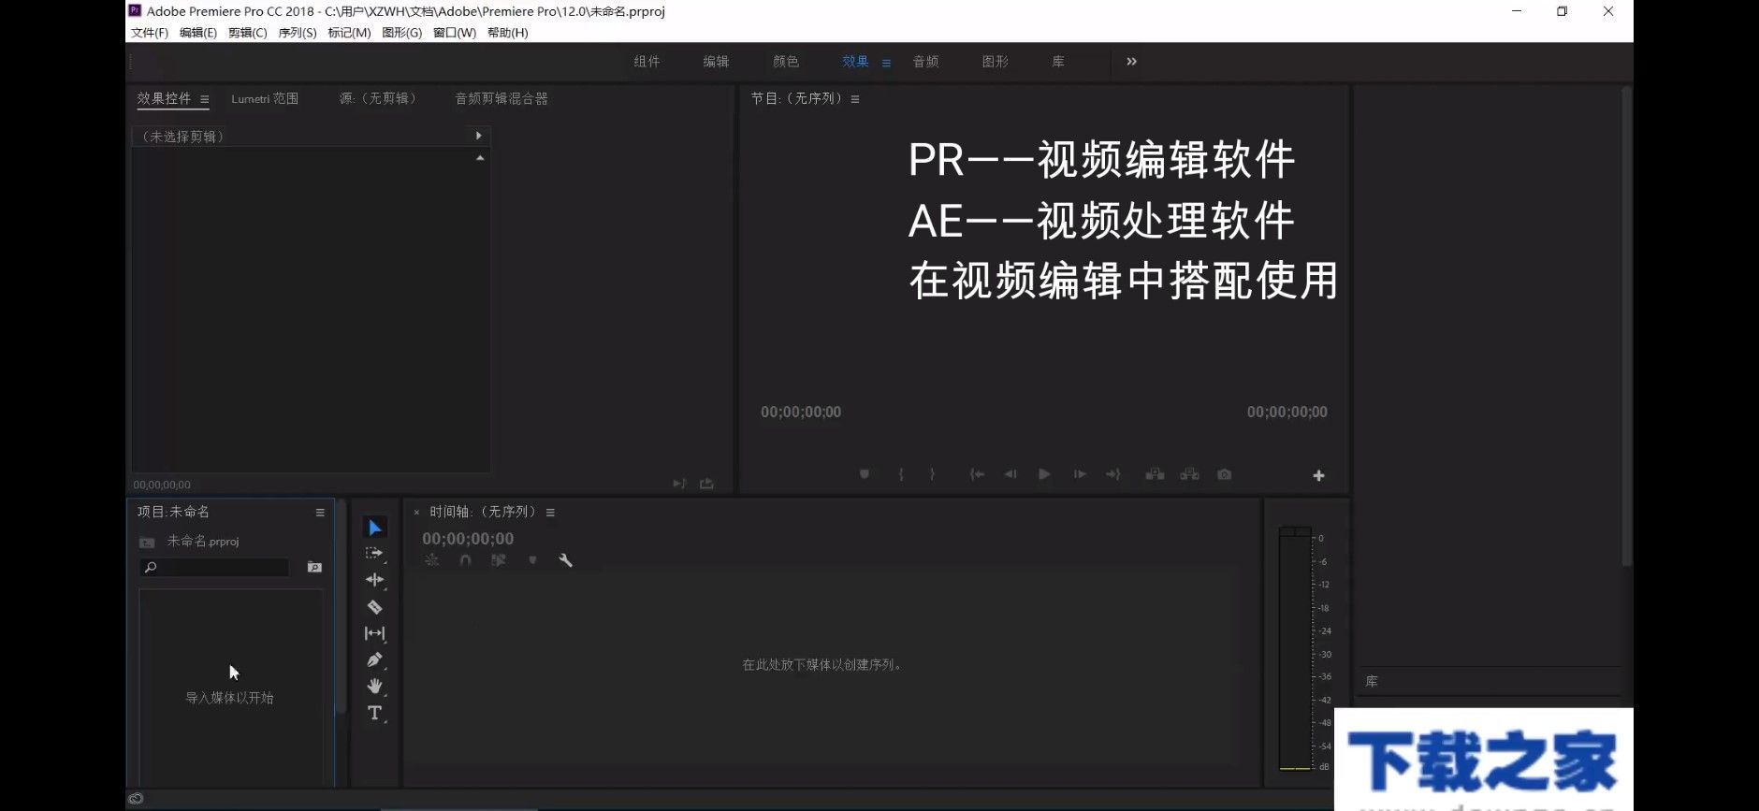Open the Effects workspace menu icon

pyautogui.click(x=886, y=63)
